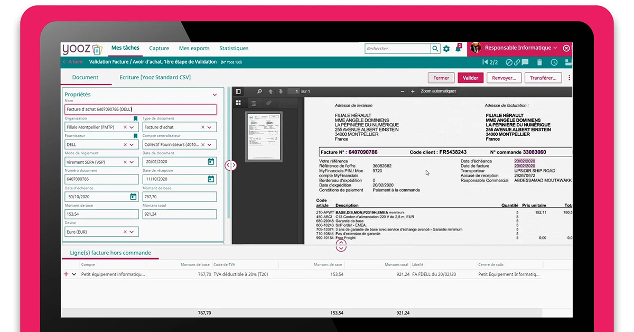Image resolution: width=634 pixels, height=332 pixels.
Task: Open the history clock icon
Action: pyautogui.click(x=554, y=62)
